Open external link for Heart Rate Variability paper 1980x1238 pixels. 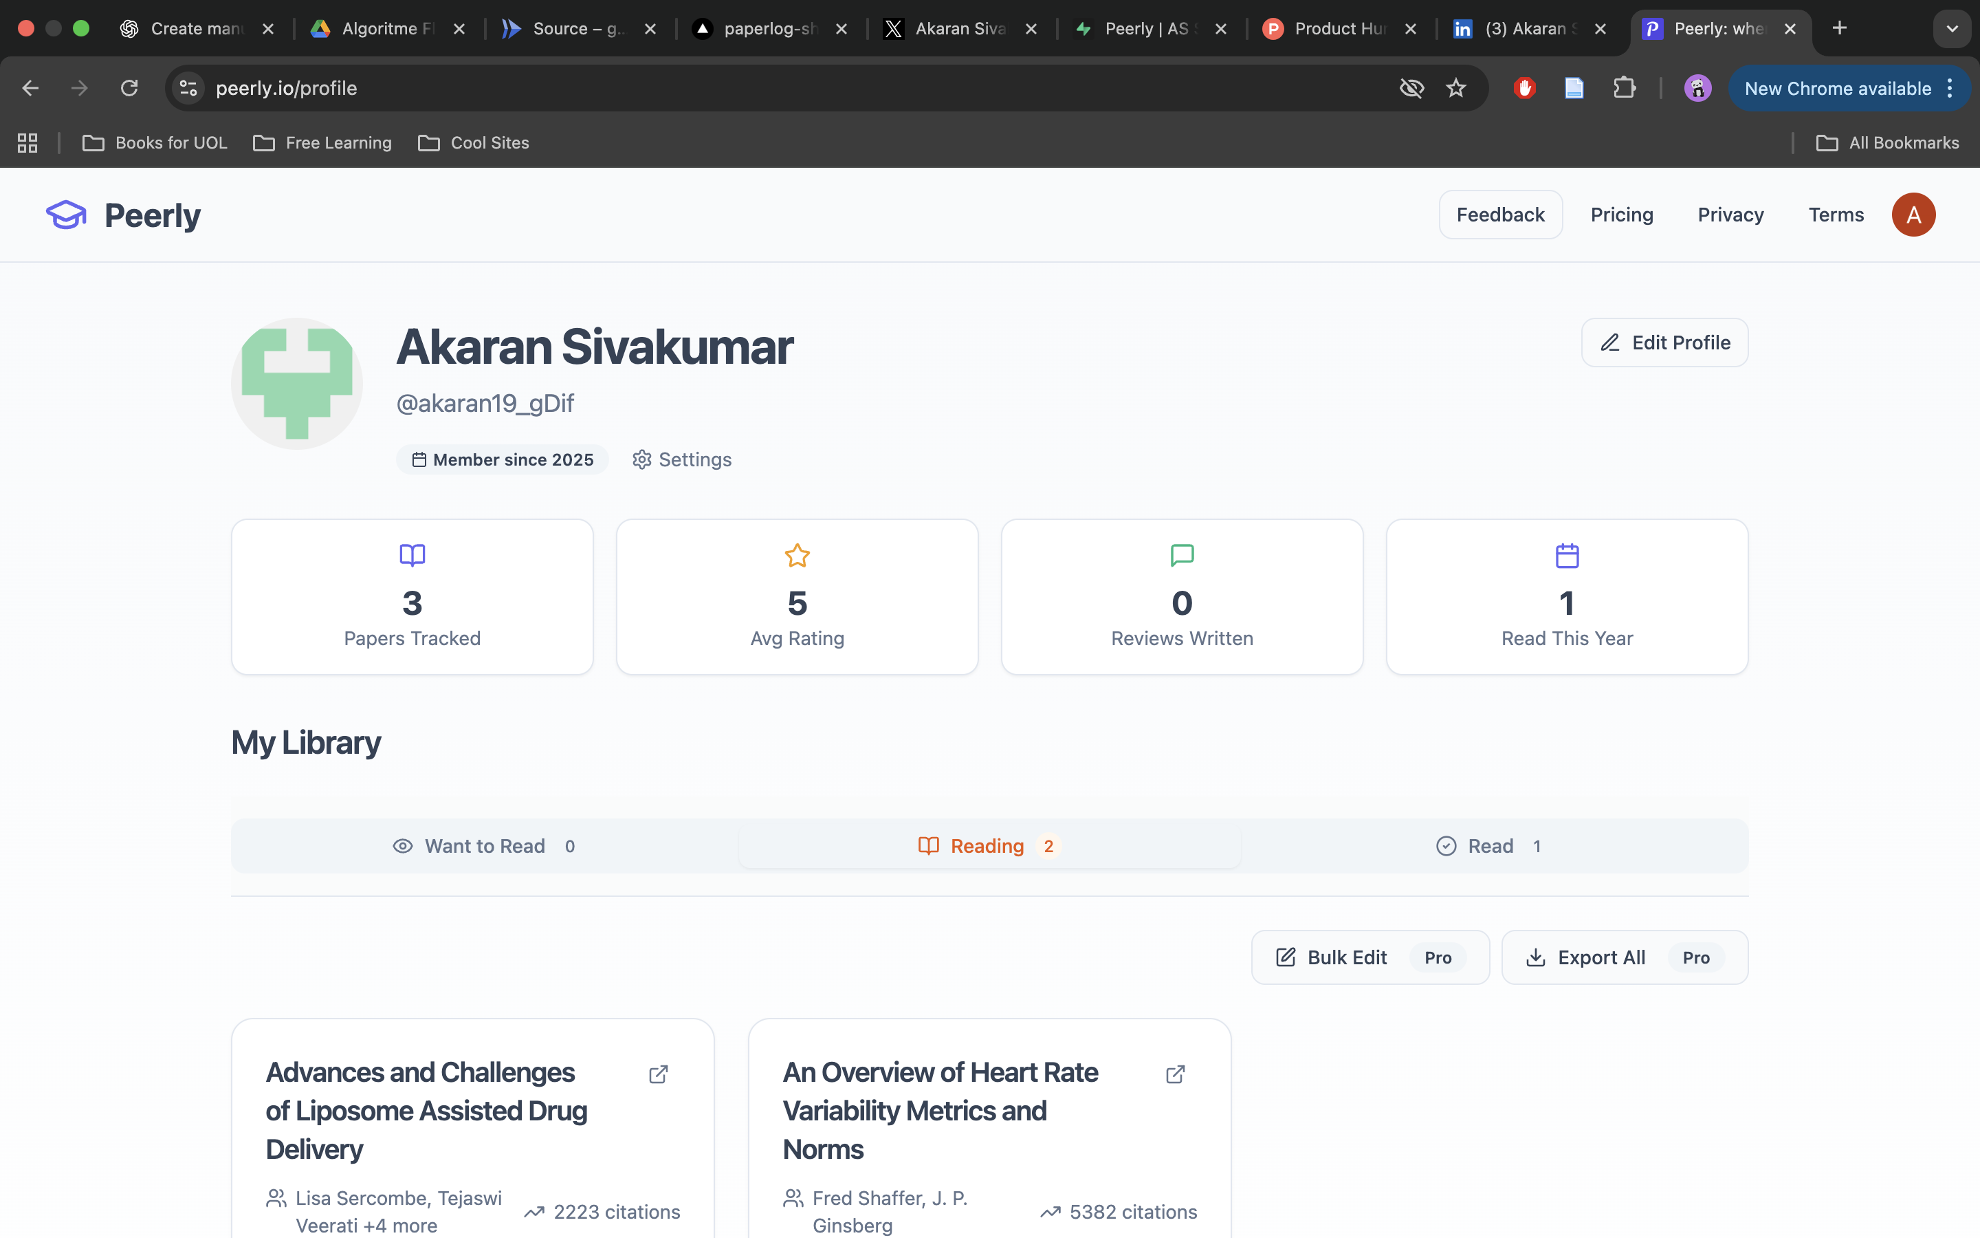(x=1176, y=1074)
